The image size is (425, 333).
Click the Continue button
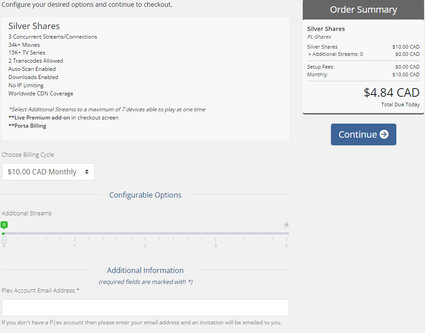point(363,134)
